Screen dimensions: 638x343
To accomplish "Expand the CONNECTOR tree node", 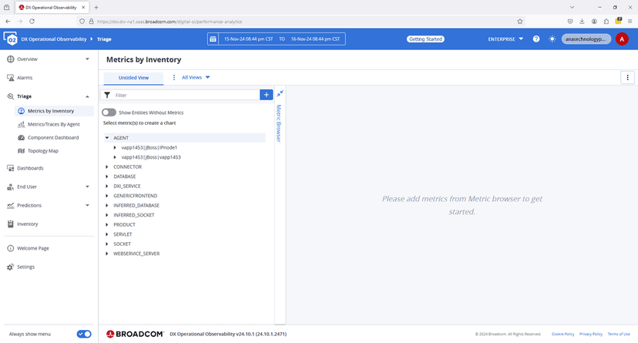I will (x=107, y=166).
